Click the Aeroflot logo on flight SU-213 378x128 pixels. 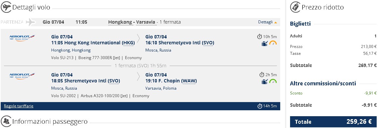tap(22, 38)
